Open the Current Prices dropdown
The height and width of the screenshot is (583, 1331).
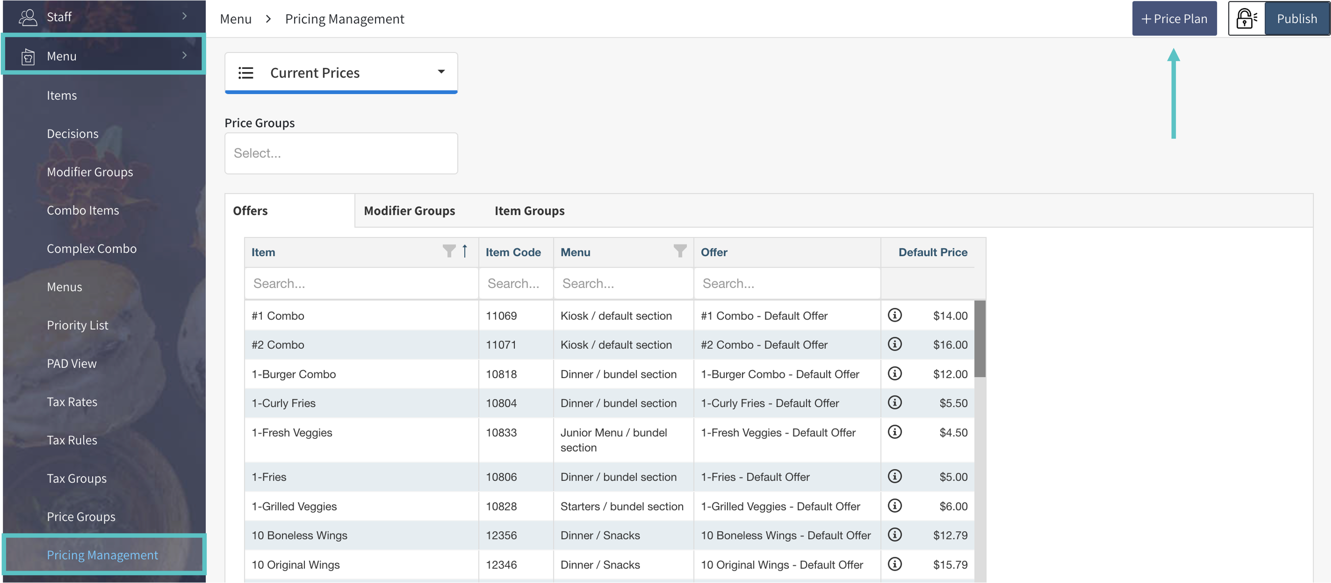click(x=341, y=73)
